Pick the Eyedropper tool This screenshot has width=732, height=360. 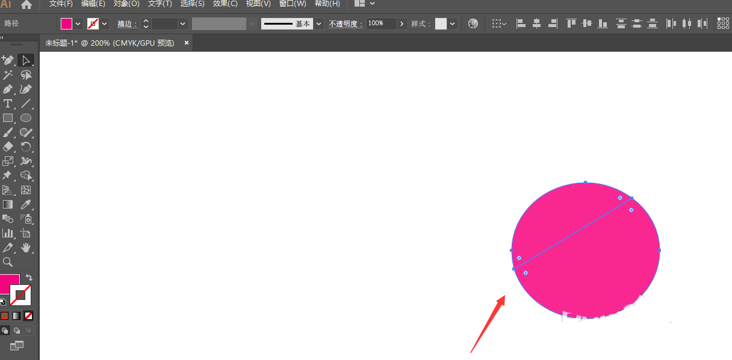26,205
